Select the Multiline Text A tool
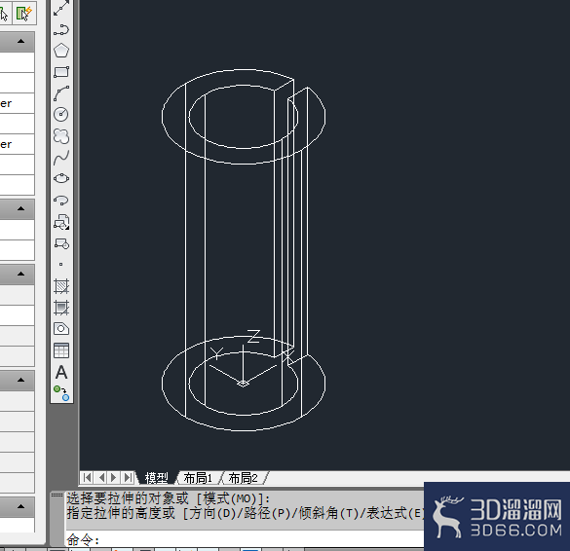The height and width of the screenshot is (551, 570). tap(61, 372)
